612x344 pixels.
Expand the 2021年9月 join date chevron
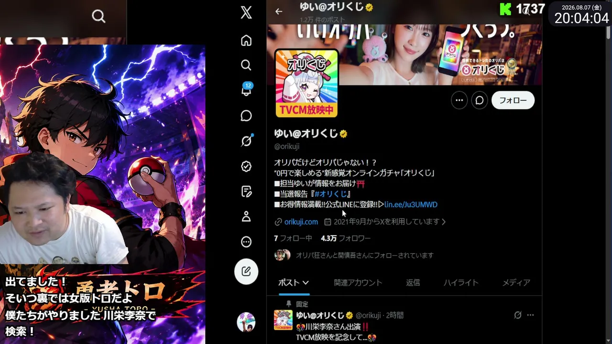pyautogui.click(x=444, y=222)
